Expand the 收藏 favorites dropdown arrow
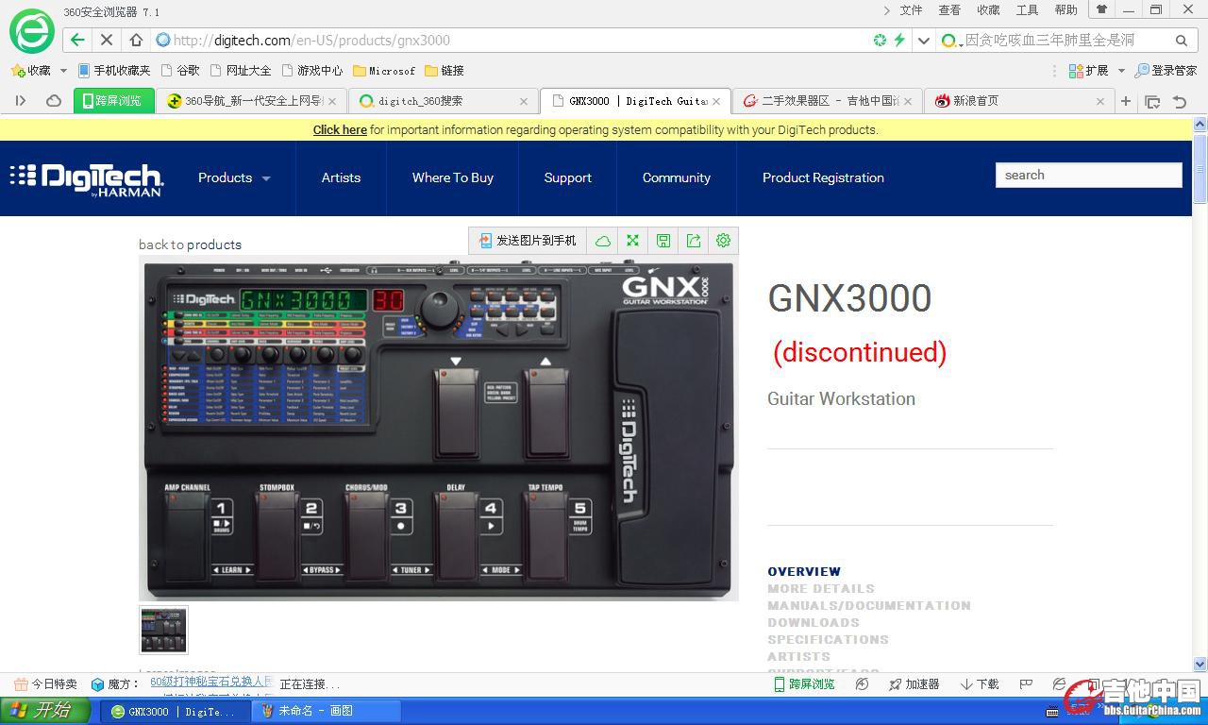Screen dimensions: 1208x725 (x=63, y=71)
